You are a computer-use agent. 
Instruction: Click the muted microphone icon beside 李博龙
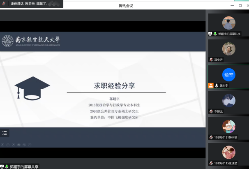pos(211,111)
